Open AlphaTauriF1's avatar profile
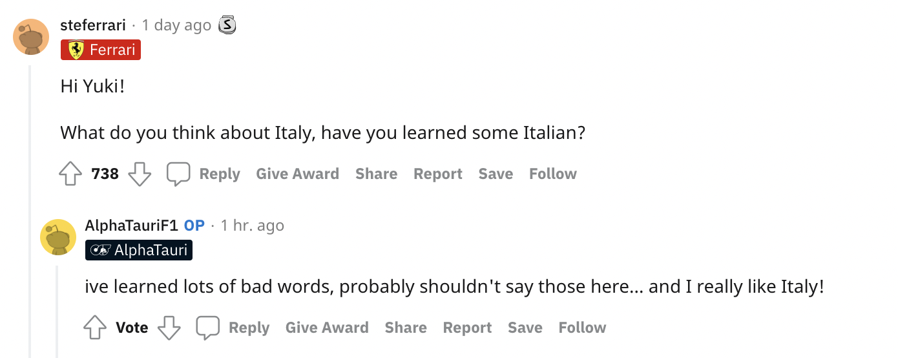 click(x=58, y=237)
